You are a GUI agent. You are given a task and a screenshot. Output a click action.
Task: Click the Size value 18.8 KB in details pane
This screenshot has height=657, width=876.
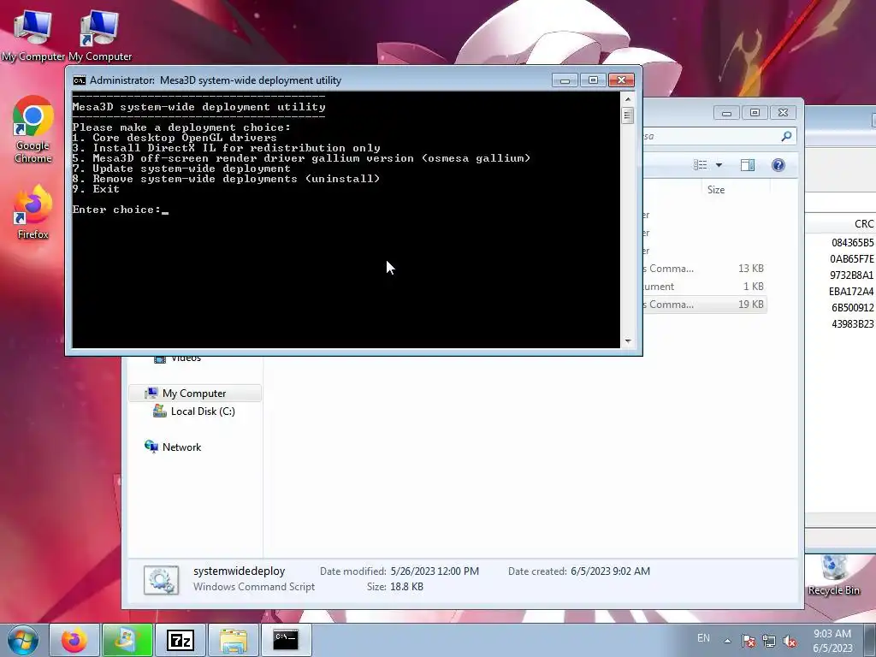[x=406, y=587]
